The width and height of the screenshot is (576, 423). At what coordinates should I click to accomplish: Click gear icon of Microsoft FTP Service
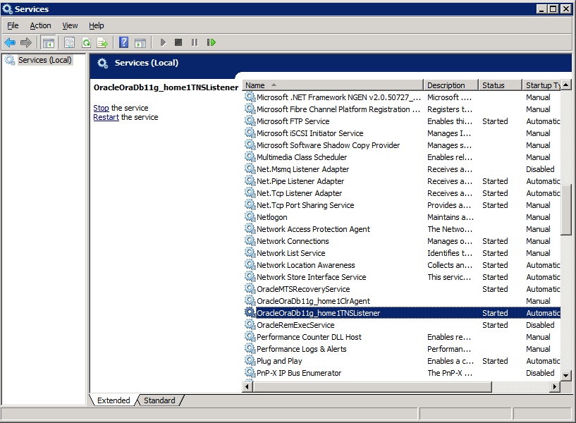[x=250, y=121]
